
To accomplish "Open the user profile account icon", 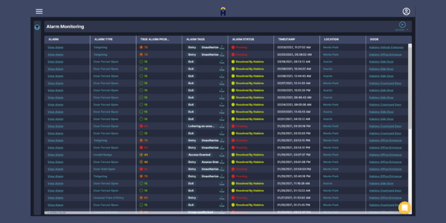I will click(406, 11).
